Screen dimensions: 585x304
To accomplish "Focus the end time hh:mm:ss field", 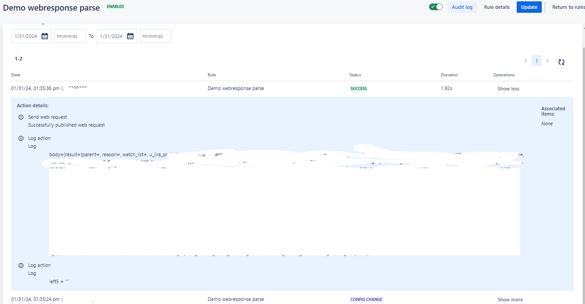I will [x=156, y=36].
